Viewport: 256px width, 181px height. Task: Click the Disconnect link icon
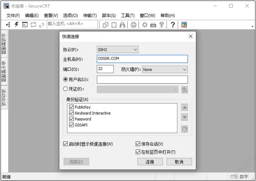(x=42, y=25)
